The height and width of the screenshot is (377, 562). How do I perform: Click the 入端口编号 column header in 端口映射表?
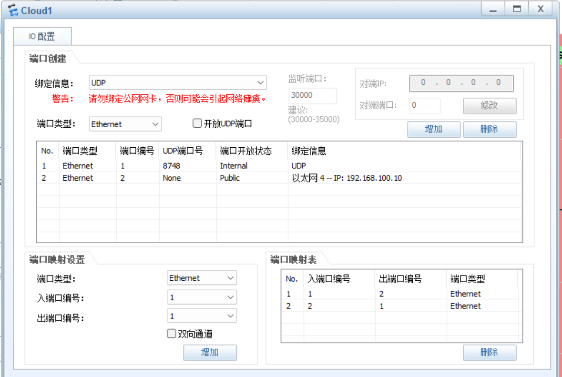pos(339,279)
